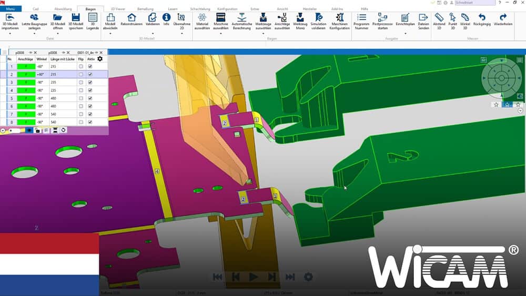Screen dimensions: 526x296
Task: Uncheck Aktiv for bend row 3
Action: [x=90, y=83]
